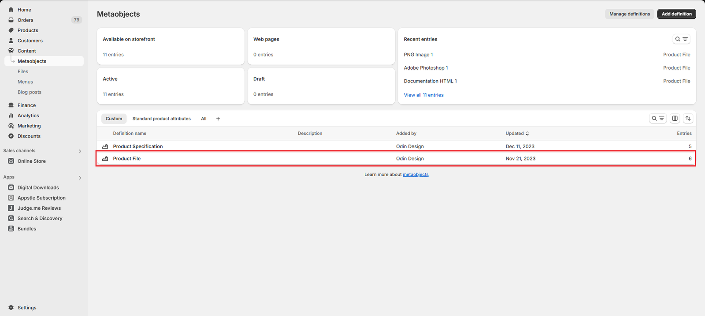
Task: Click the Bundles app icon
Action: [x=11, y=229]
